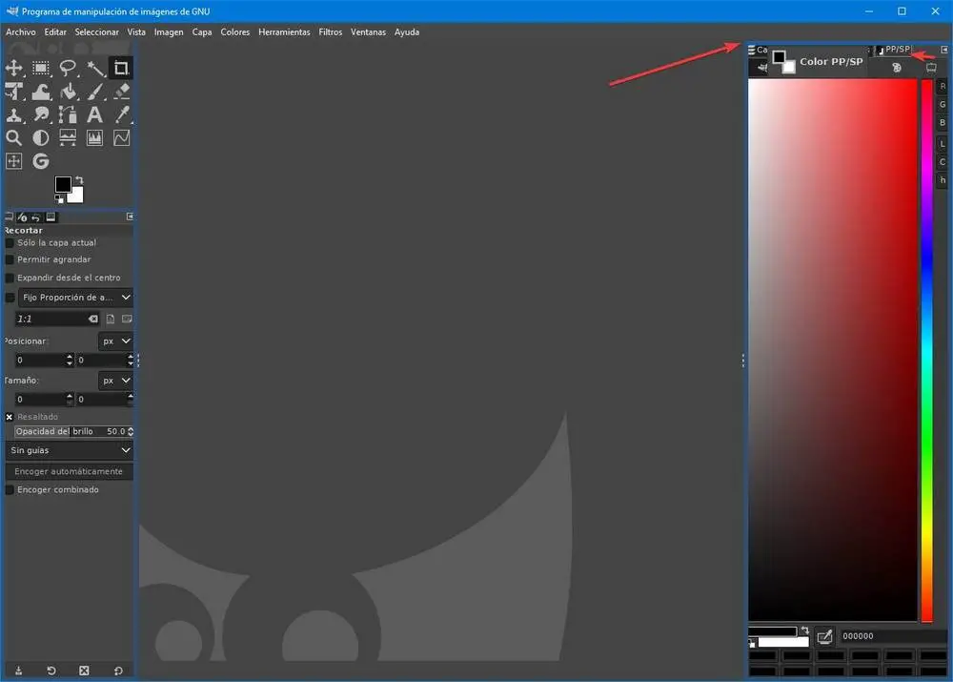953x682 pixels.
Task: Open the Posicionar px units dropdown
Action: point(115,341)
